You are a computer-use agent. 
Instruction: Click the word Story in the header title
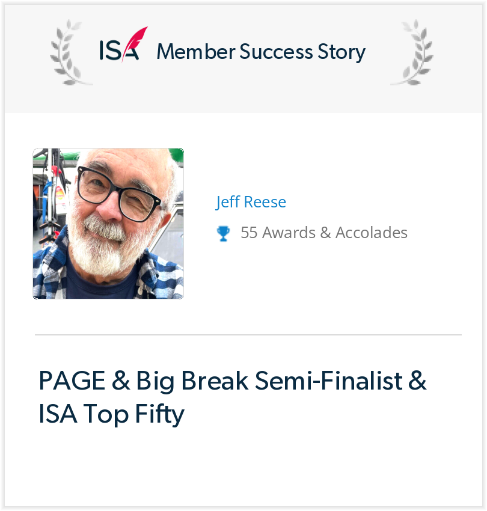click(x=342, y=53)
